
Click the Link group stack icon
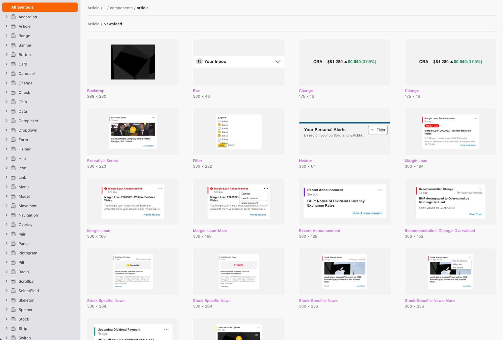tap(13, 177)
